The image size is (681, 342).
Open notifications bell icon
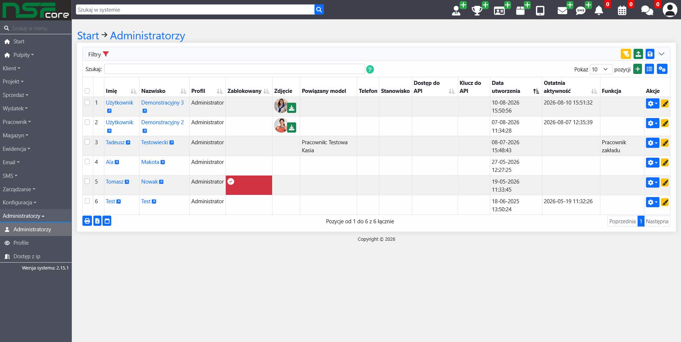[x=599, y=11]
